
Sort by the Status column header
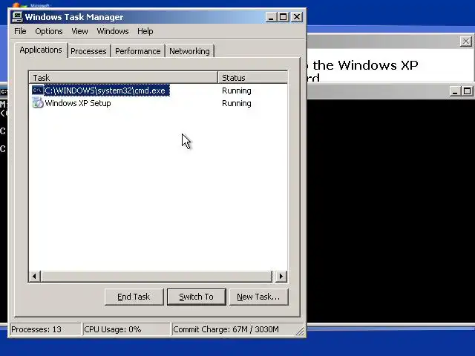coord(252,77)
